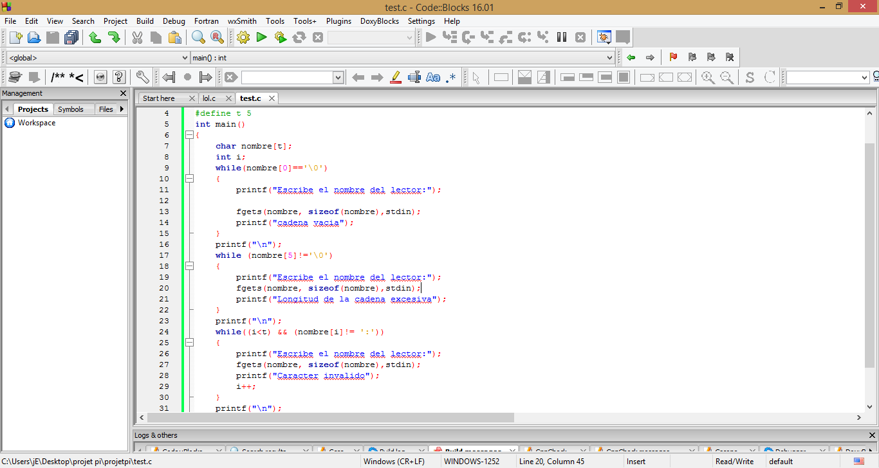Toggle bookmark red flag icon
Image resolution: width=879 pixels, height=468 pixels.
673,57
